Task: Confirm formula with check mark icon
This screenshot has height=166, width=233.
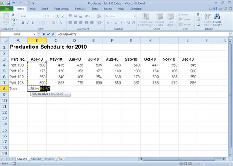Action: click(48, 34)
